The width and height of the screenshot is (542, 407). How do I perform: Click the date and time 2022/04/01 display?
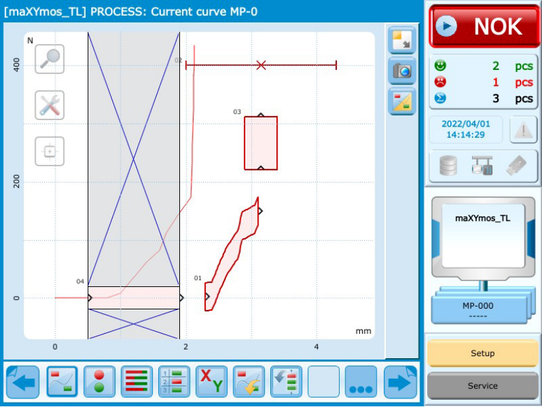point(466,129)
